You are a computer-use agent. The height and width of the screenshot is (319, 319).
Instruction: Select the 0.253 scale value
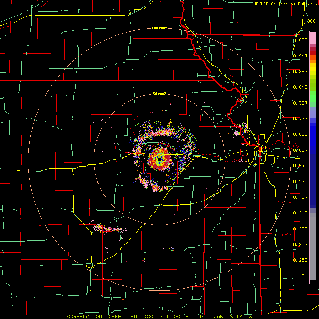[x=300, y=260]
